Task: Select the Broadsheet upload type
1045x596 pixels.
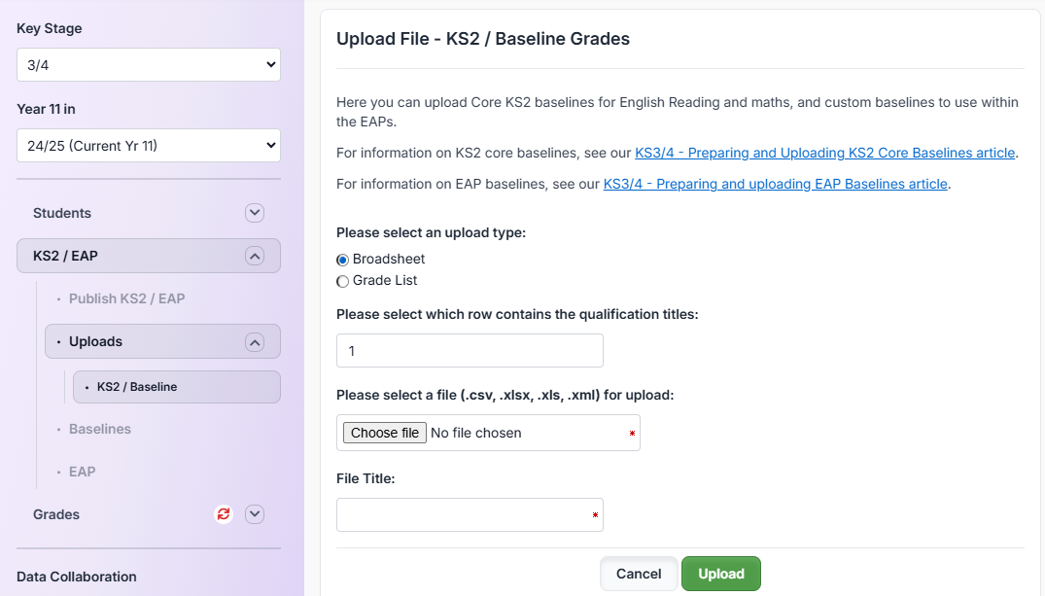Action: (x=342, y=260)
